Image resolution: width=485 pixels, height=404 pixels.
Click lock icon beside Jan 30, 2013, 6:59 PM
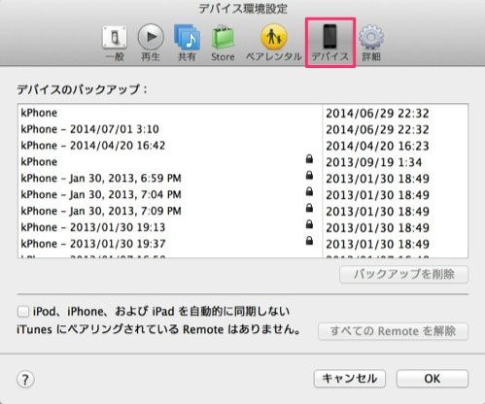pyautogui.click(x=309, y=175)
